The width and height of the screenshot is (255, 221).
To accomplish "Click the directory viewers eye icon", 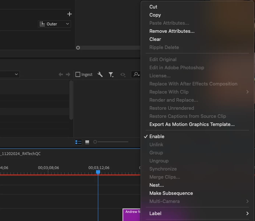I will pos(123,74).
